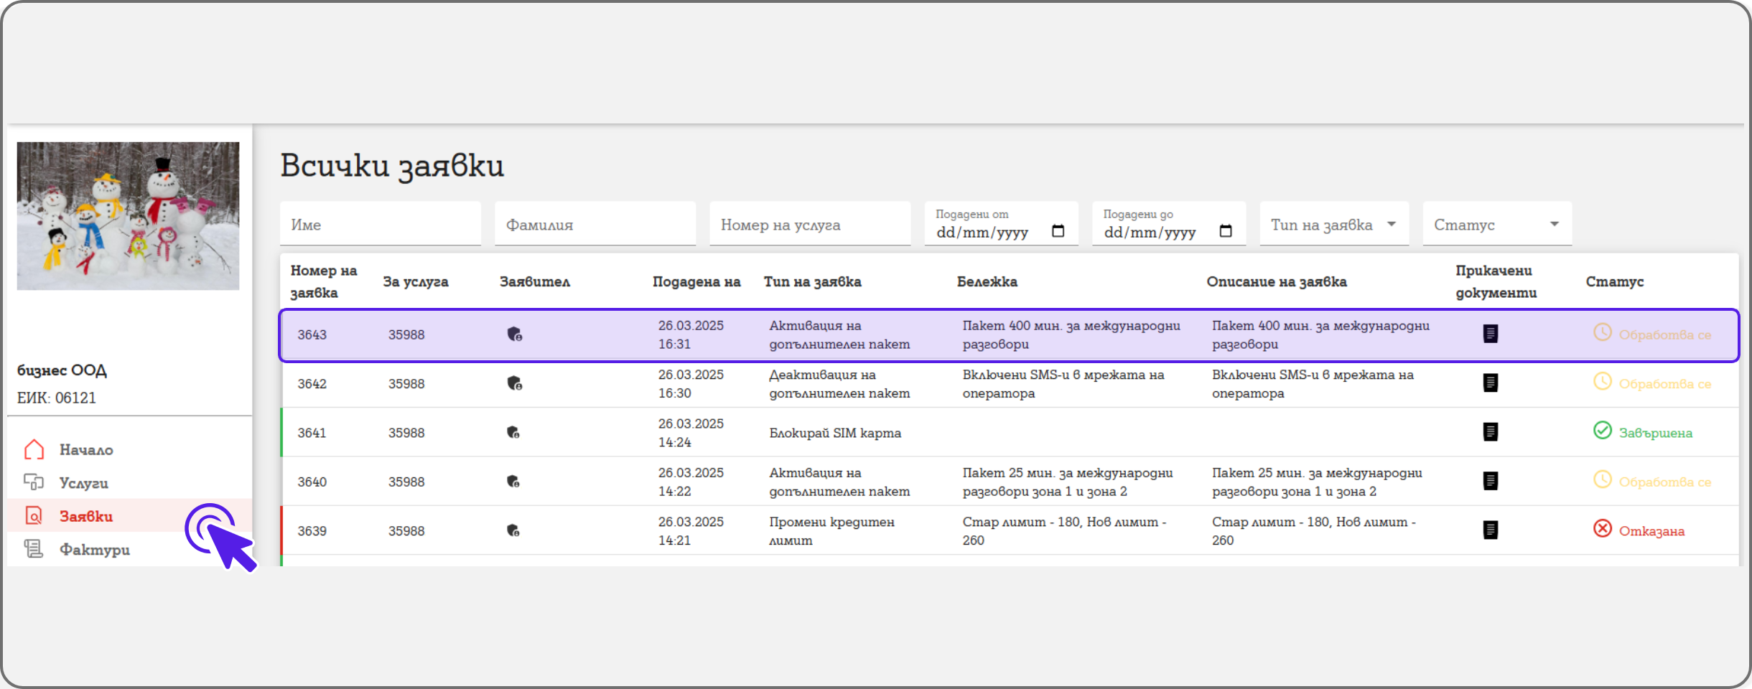Select the Заявки menu item
The image size is (1752, 689).
(x=86, y=516)
